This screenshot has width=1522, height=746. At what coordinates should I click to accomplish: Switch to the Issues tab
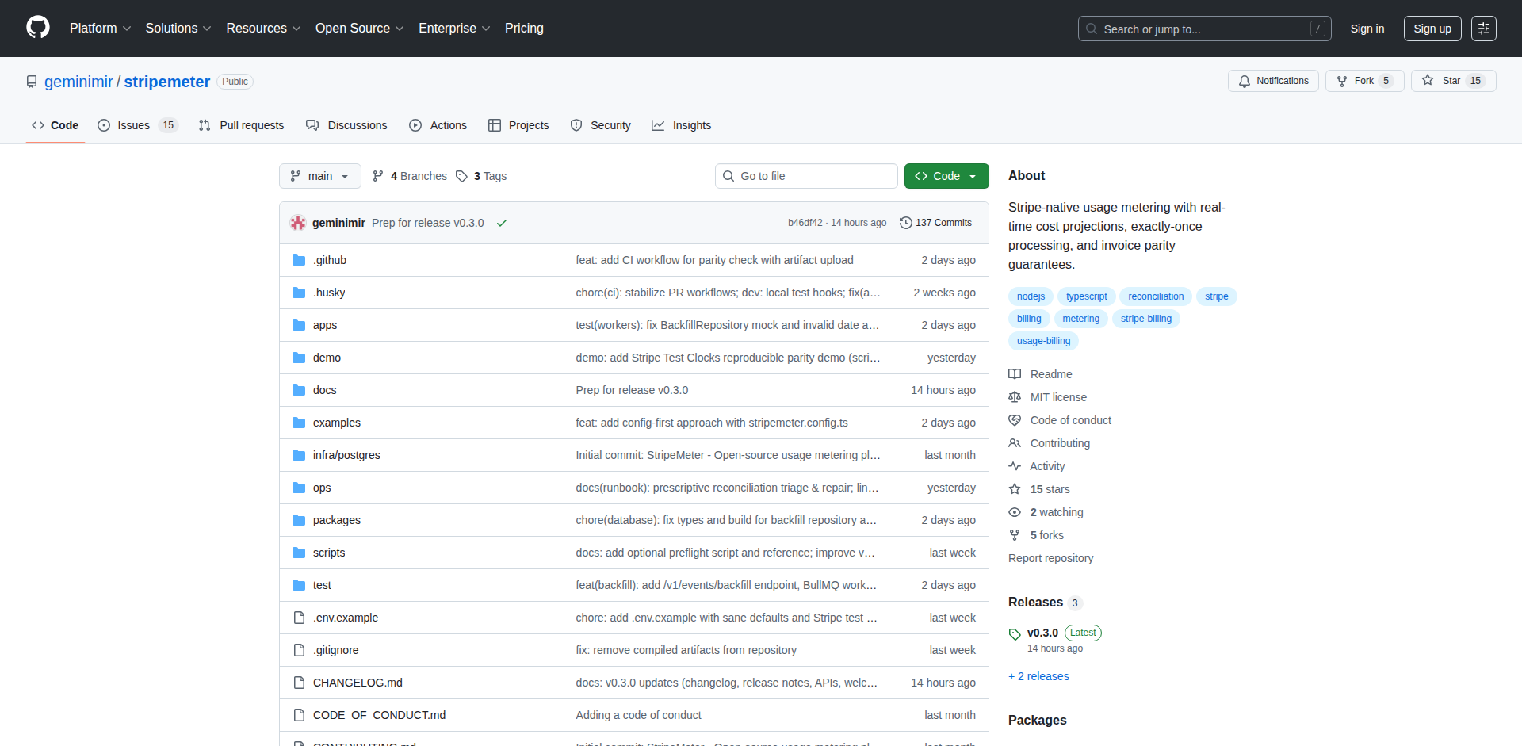(138, 125)
